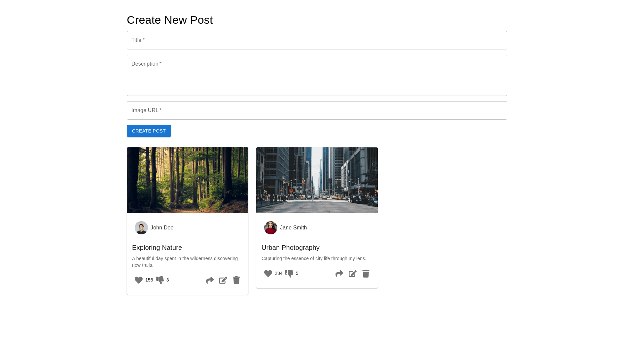Edit the Urban Photography post

point(353,274)
